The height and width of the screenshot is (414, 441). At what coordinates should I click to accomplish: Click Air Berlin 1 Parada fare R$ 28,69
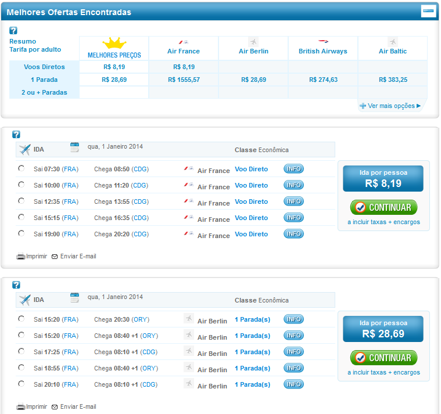(x=254, y=80)
